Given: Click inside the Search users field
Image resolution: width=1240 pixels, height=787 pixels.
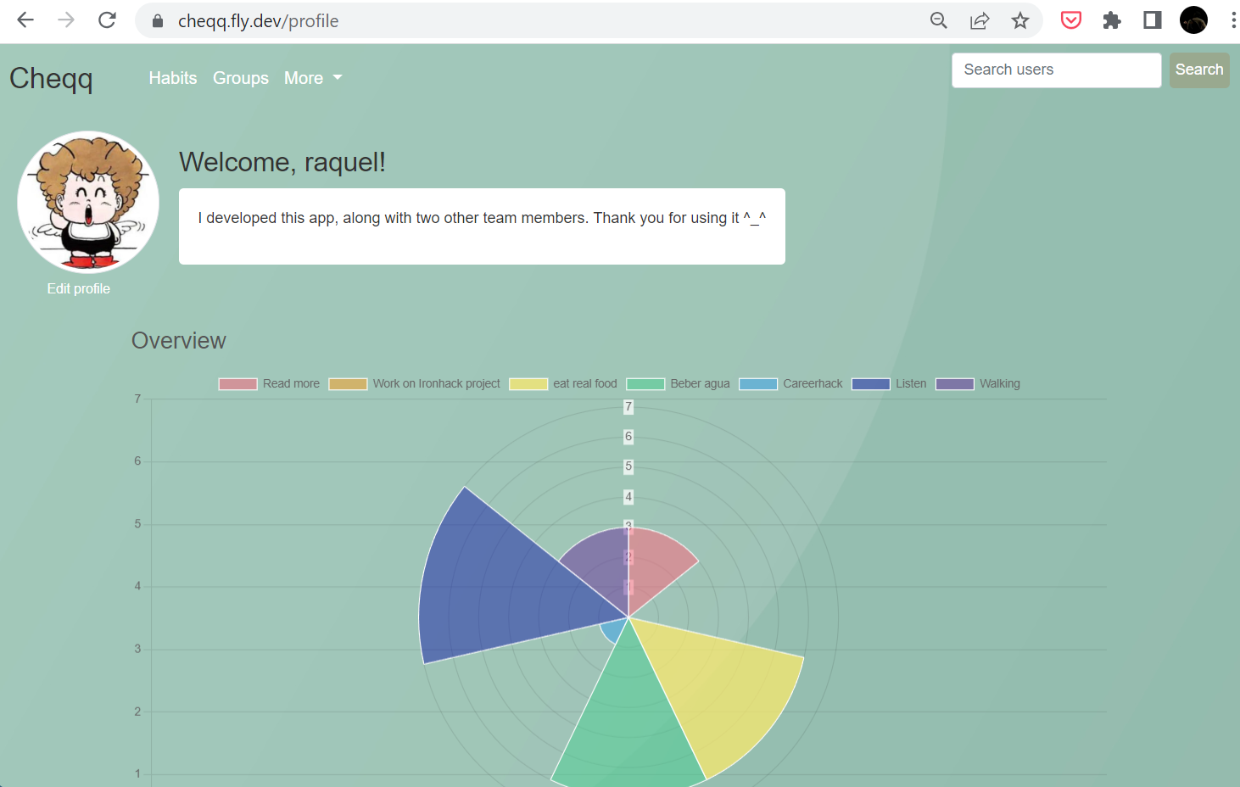Looking at the screenshot, I should pyautogui.click(x=1056, y=70).
